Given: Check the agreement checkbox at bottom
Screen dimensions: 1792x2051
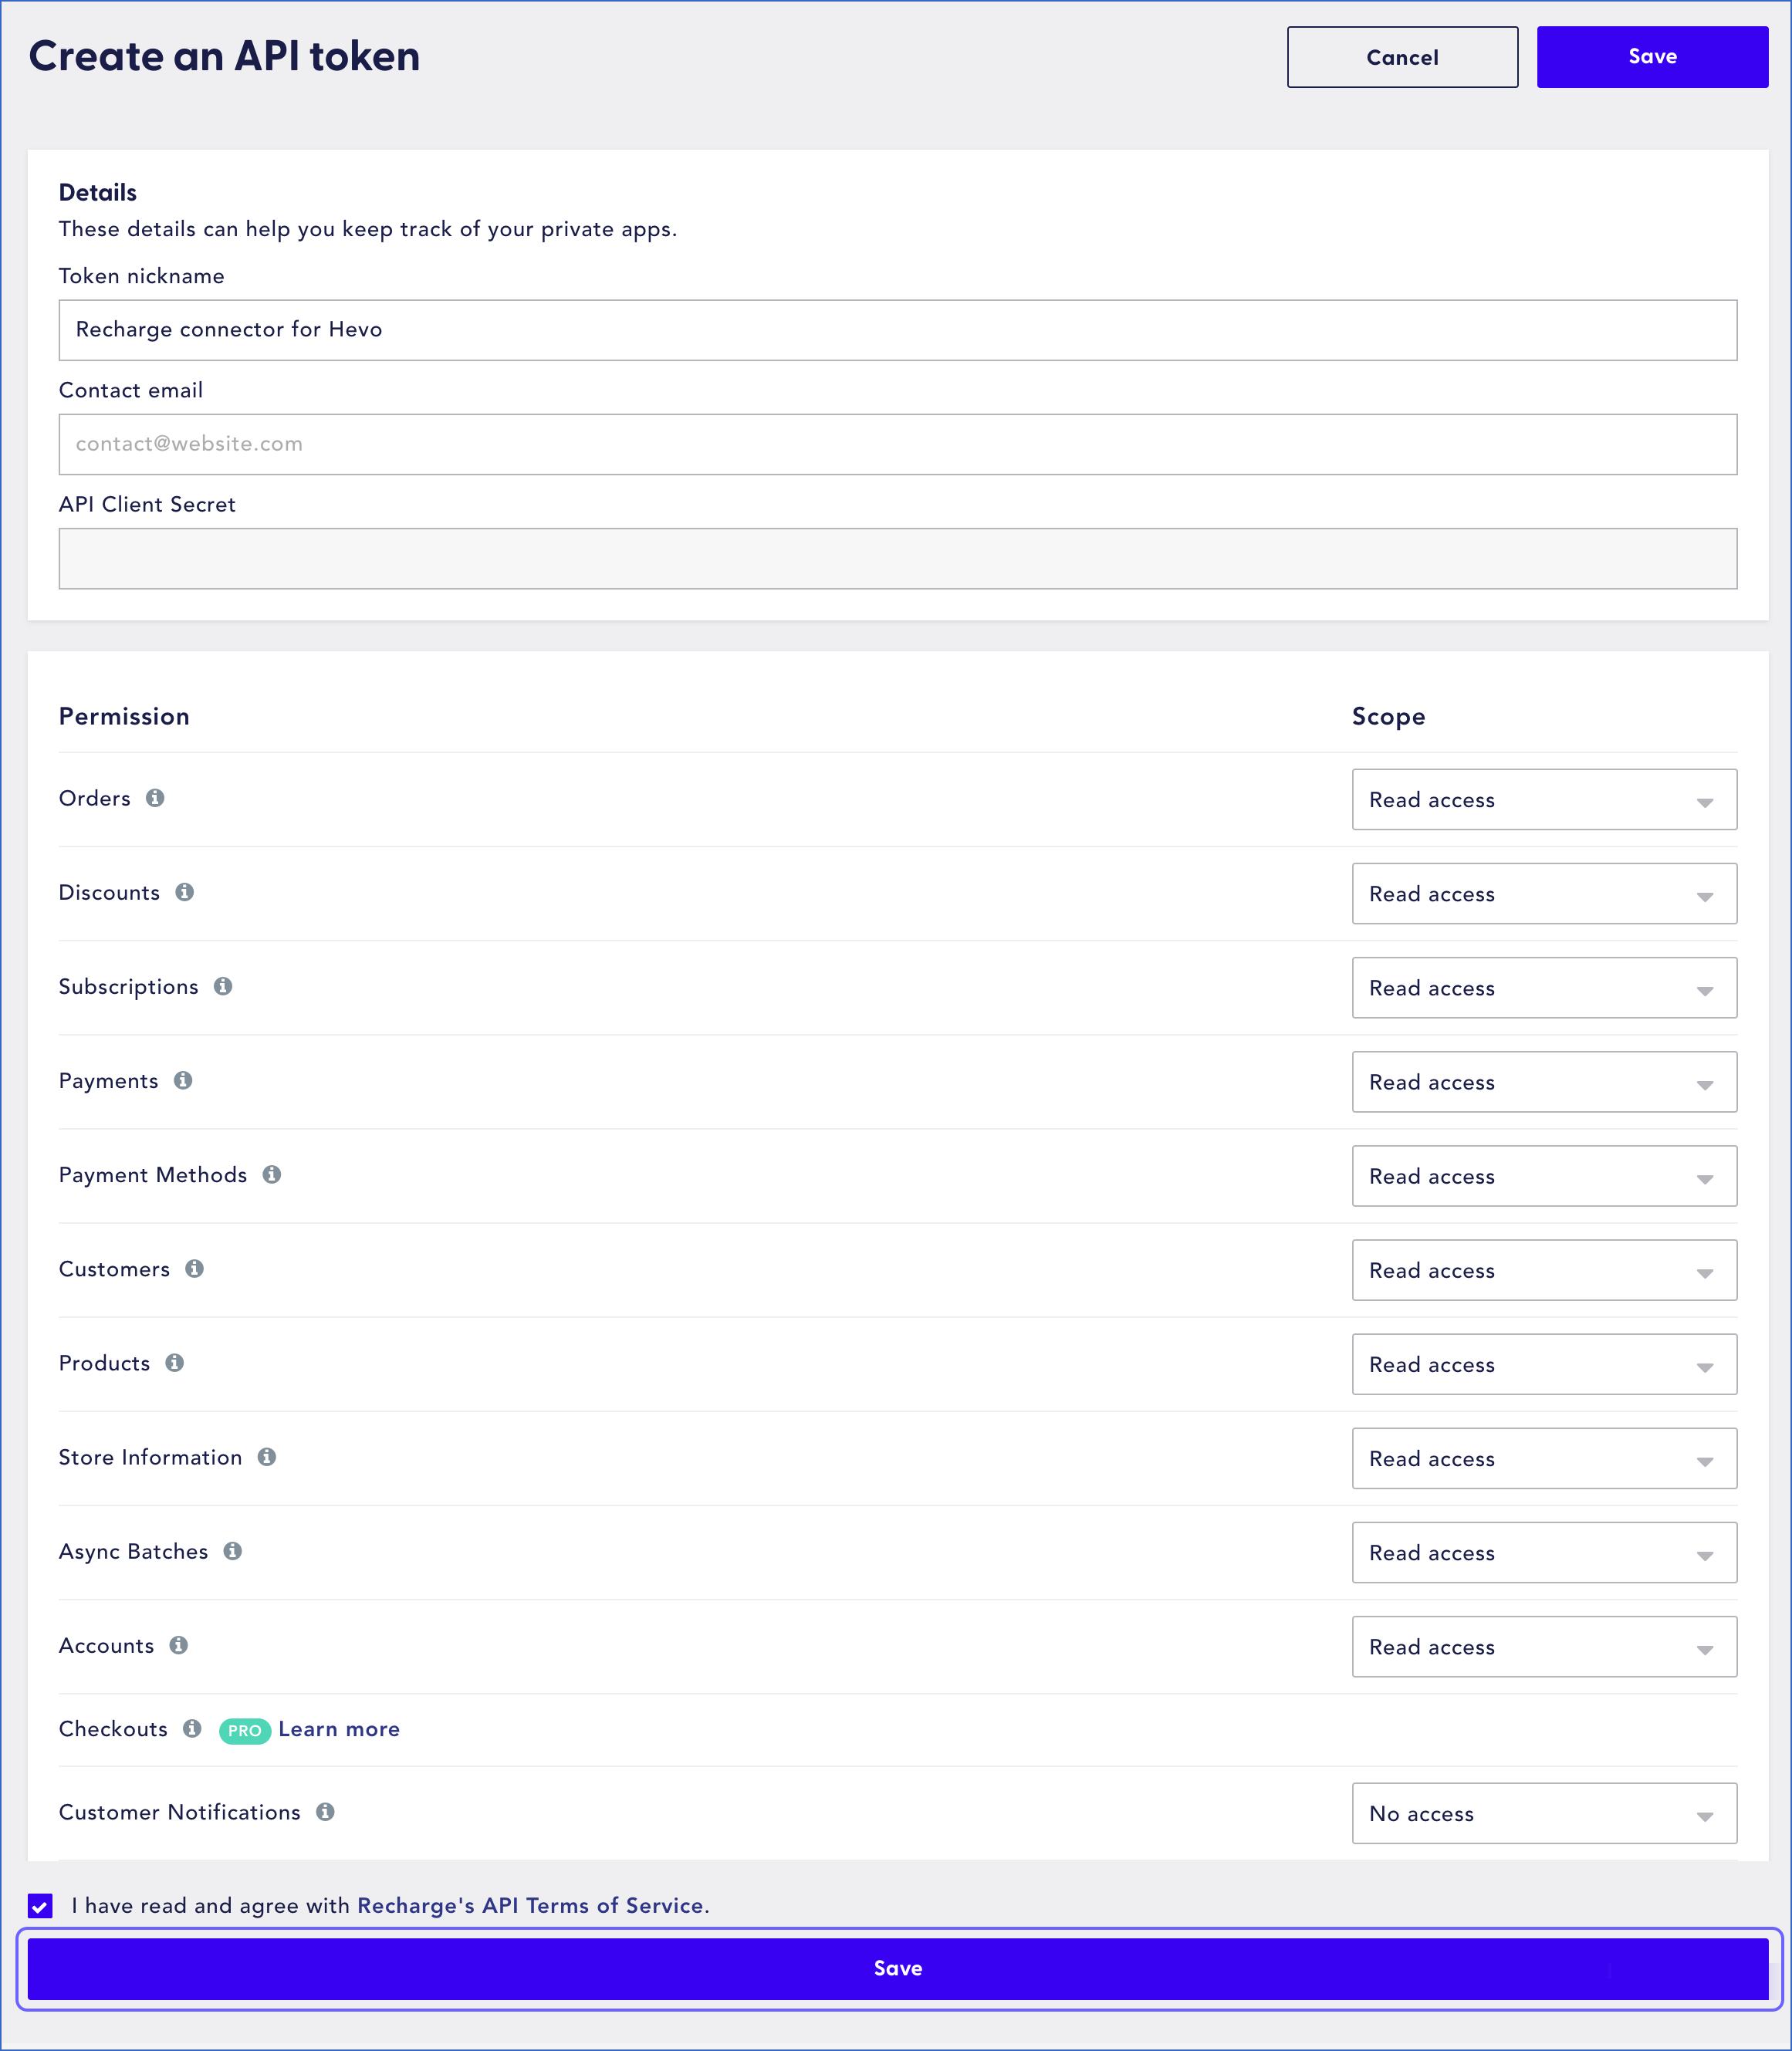Looking at the screenshot, I should [x=40, y=1906].
